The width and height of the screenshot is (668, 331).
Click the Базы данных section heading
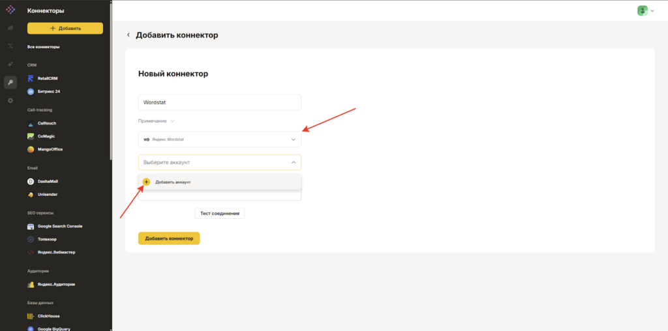click(x=40, y=303)
